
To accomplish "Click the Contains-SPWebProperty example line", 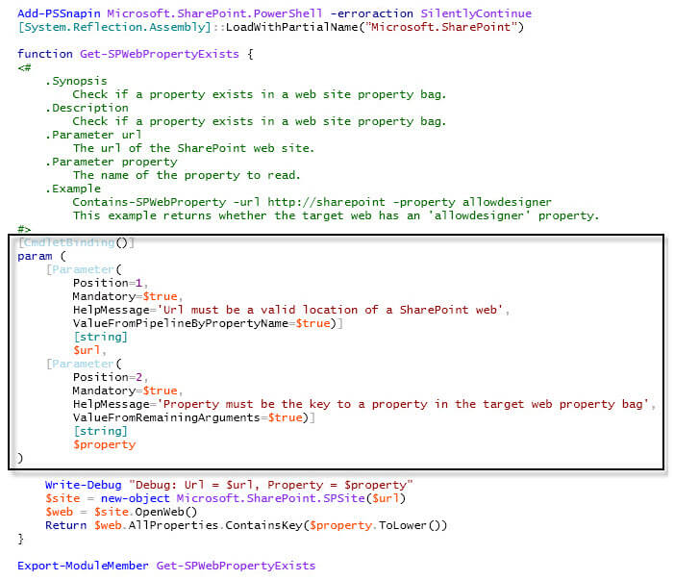I will point(312,202).
